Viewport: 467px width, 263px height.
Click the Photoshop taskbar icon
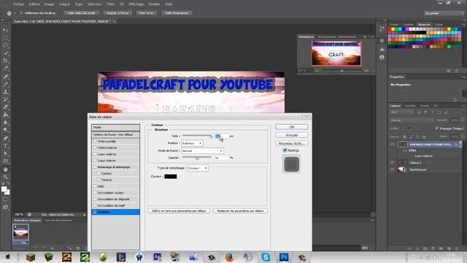[x=284, y=256]
